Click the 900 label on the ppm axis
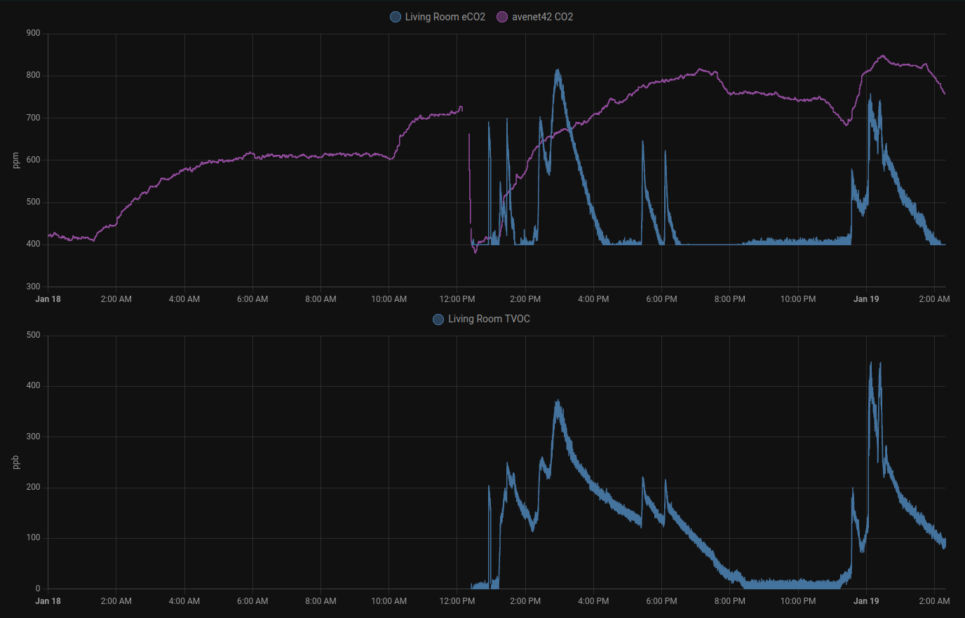The height and width of the screenshot is (618, 965). coord(33,34)
